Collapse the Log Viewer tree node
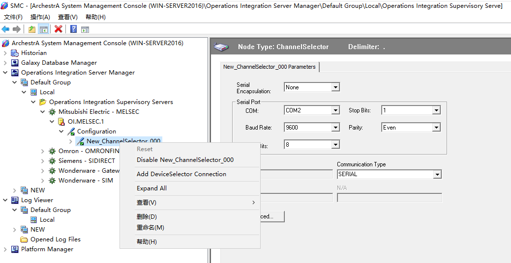Screen dimensions: 511x263 [5, 200]
